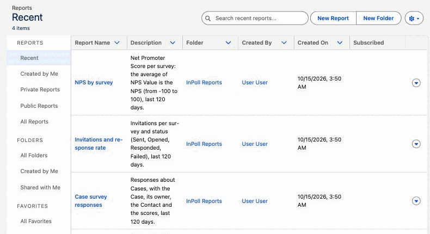Open row actions for Invitations and response rate

coord(416,144)
